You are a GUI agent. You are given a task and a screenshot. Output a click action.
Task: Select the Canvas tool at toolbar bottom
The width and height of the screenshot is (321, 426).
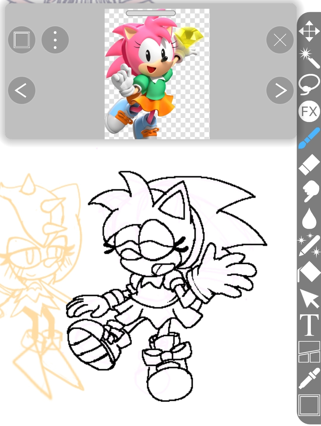point(309,405)
